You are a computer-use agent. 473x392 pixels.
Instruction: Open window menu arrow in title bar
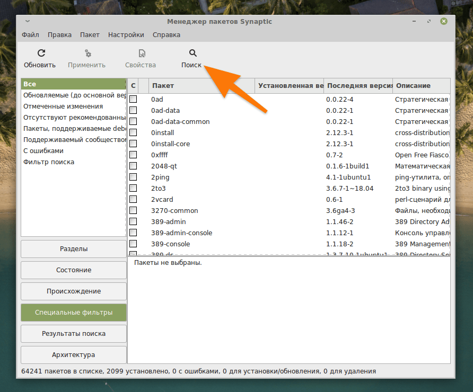pyautogui.click(x=28, y=21)
